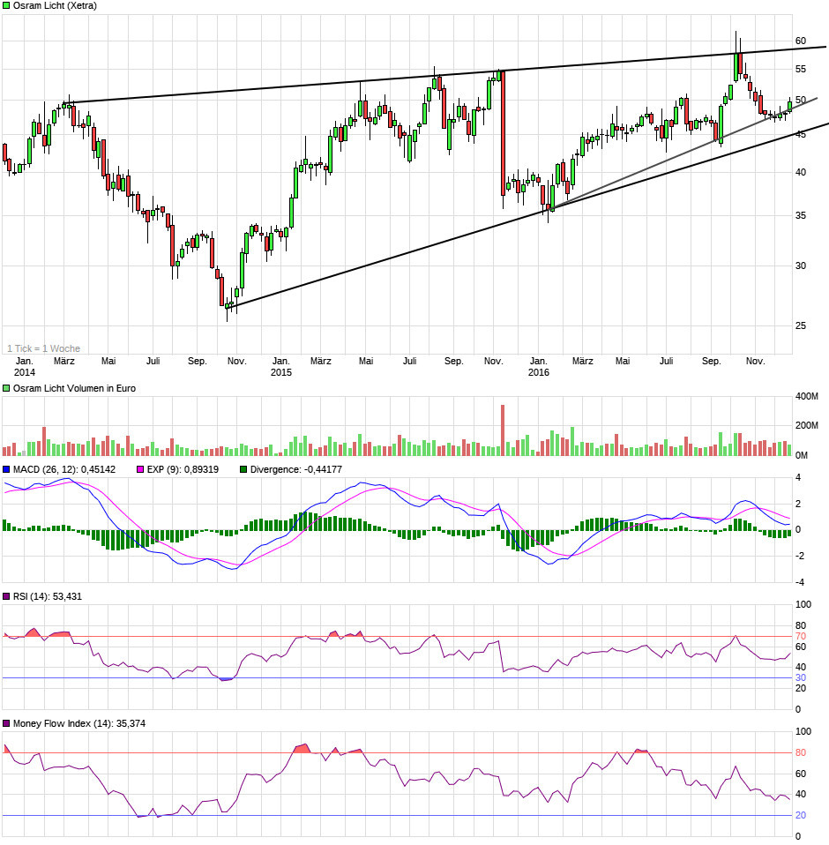Screen dimensions: 829x845
Task: Click the dark green Divergence legend square
Action: pos(243,469)
